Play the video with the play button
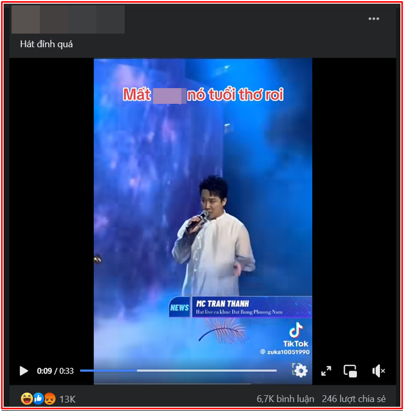Image resolution: width=404 pixels, height=411 pixels. (24, 371)
